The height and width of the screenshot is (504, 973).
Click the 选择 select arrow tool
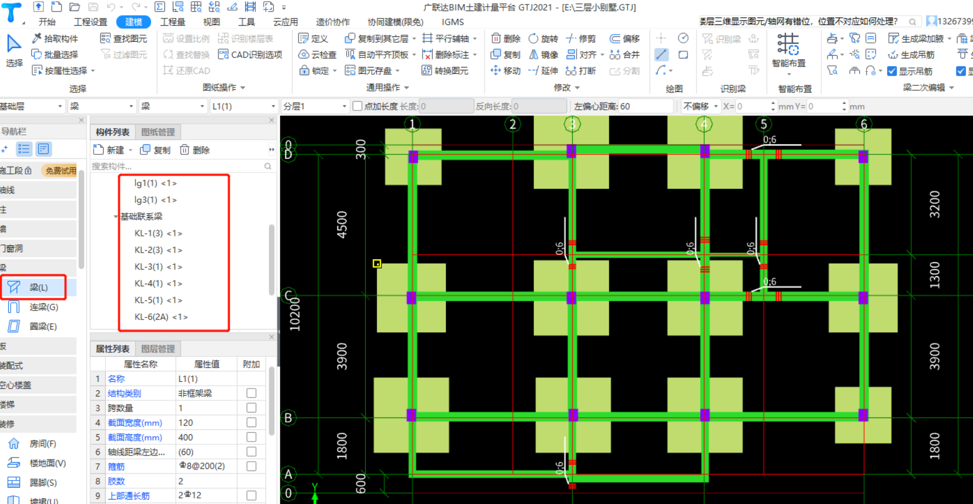tap(14, 50)
